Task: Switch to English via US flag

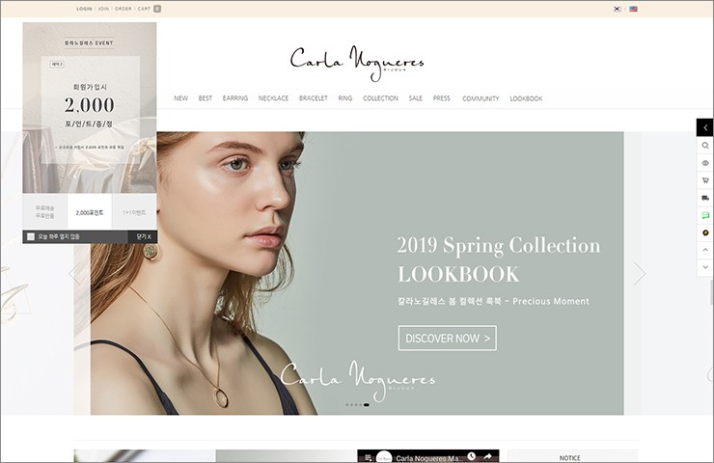Action: point(633,9)
